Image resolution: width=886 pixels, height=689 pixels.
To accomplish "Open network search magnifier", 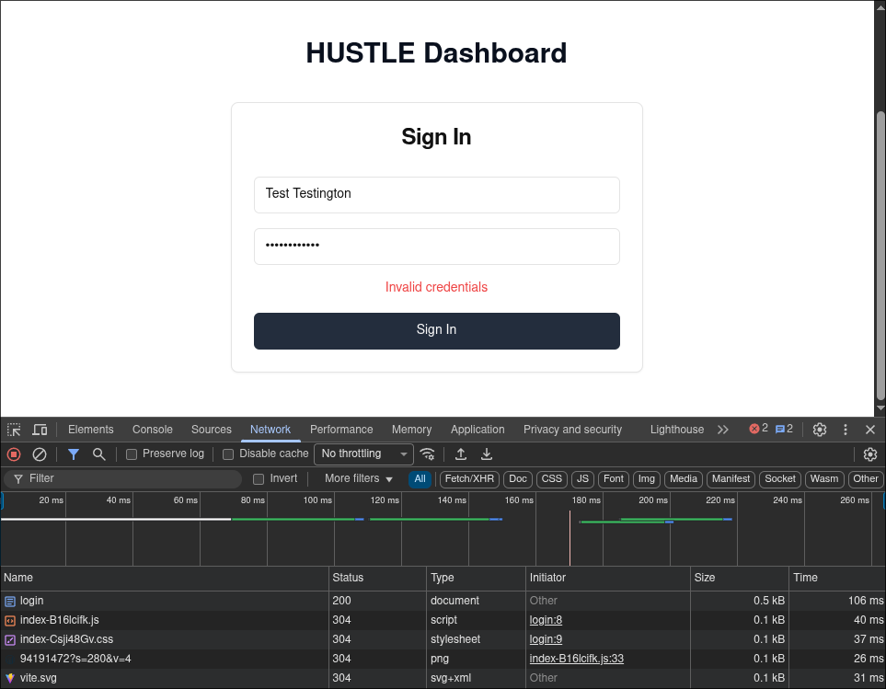I will click(x=98, y=454).
